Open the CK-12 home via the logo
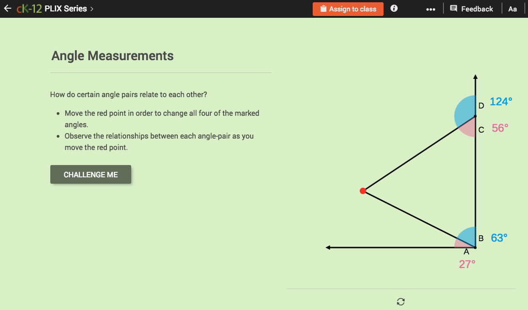This screenshot has width=528, height=310. pos(29,8)
